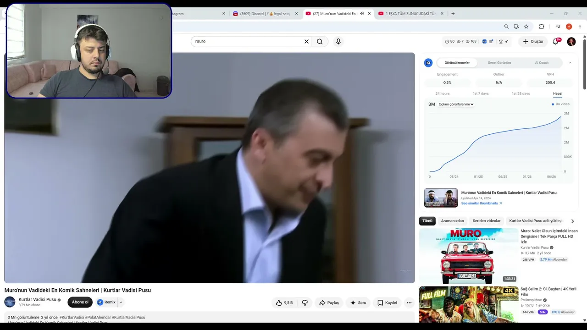Bookmark this page with the star icon

(526, 27)
